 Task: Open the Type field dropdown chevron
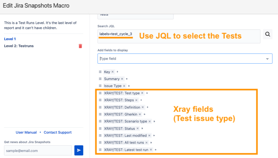click(267, 59)
